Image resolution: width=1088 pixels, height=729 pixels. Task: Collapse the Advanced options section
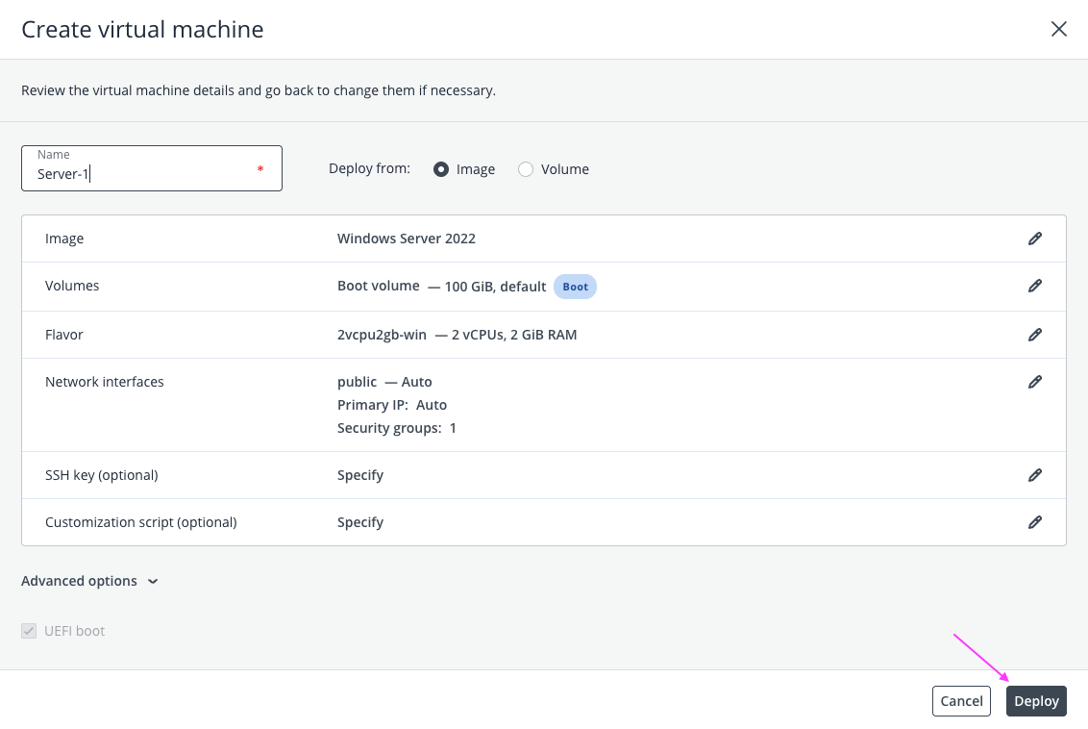88,581
